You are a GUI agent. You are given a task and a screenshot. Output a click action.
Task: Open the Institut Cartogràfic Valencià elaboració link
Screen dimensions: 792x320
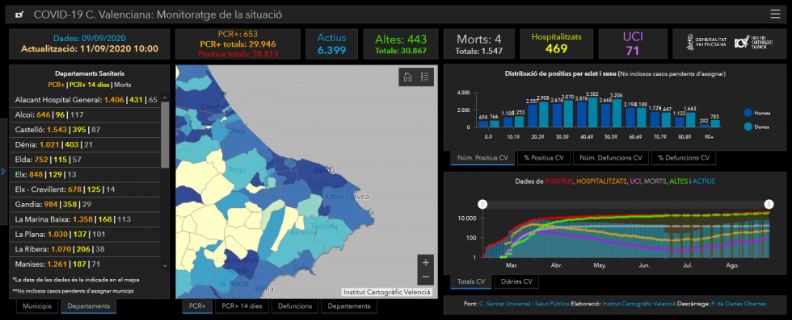pyautogui.click(x=638, y=304)
